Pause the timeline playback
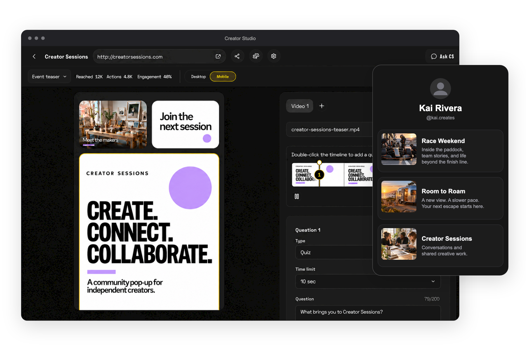526x351 pixels. coord(297,197)
